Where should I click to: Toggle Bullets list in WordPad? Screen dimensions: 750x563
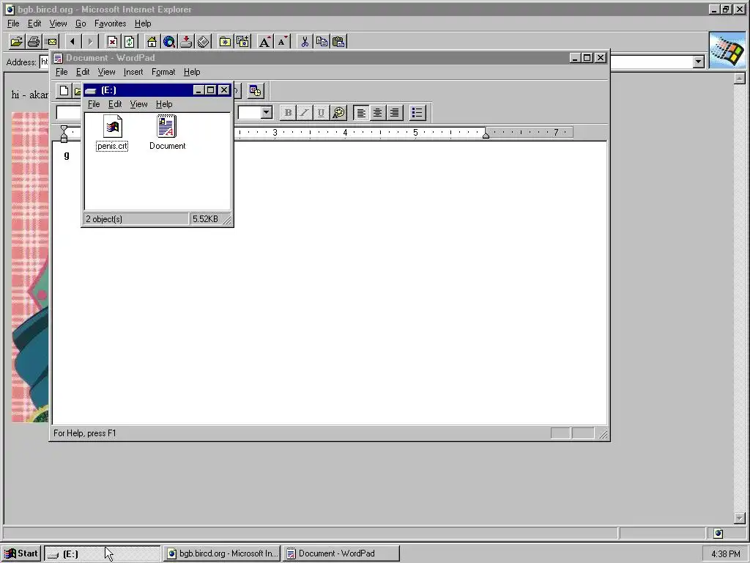(x=417, y=113)
